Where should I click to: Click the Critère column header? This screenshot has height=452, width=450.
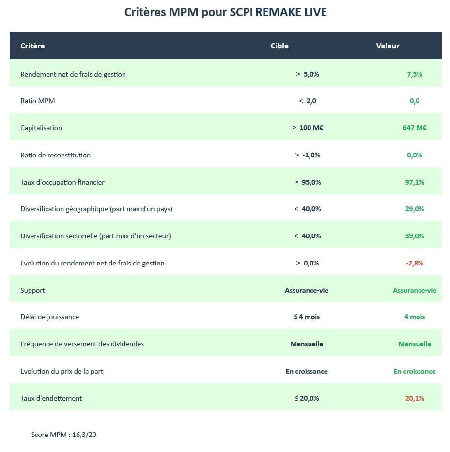tap(32, 46)
